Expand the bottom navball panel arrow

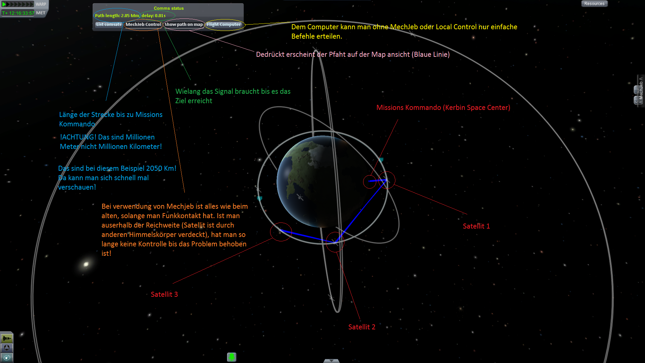(331, 361)
